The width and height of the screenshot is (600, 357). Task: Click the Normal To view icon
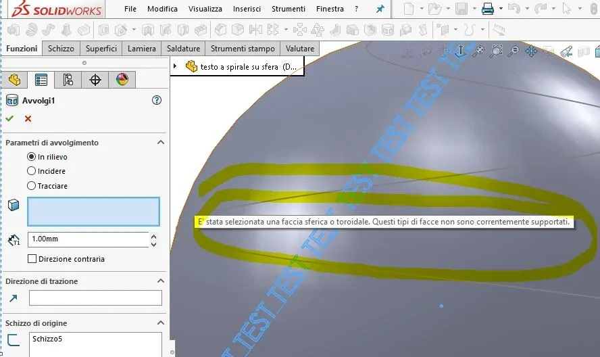(x=461, y=51)
